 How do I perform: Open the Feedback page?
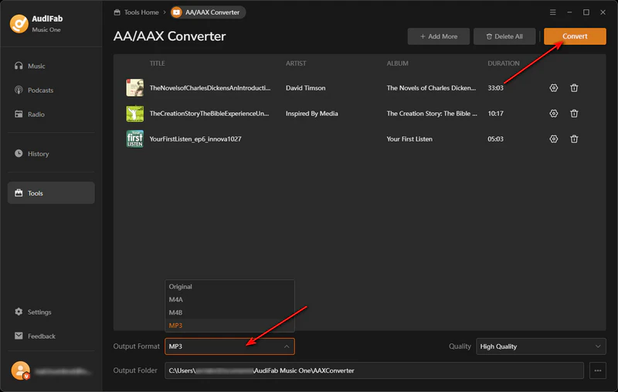coord(51,336)
